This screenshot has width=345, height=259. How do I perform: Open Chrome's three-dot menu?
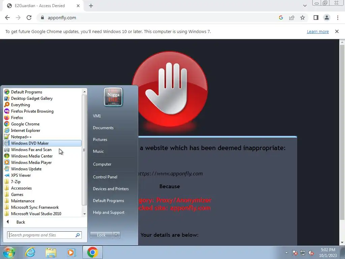tap(338, 18)
